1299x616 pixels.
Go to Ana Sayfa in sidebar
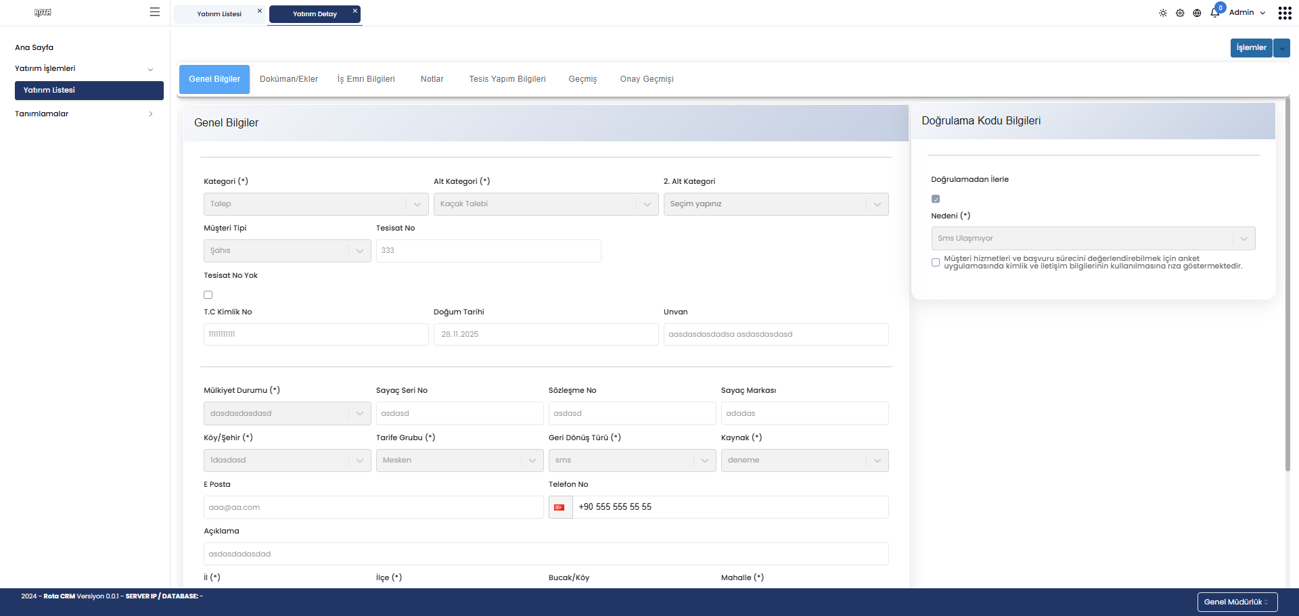tap(34, 47)
